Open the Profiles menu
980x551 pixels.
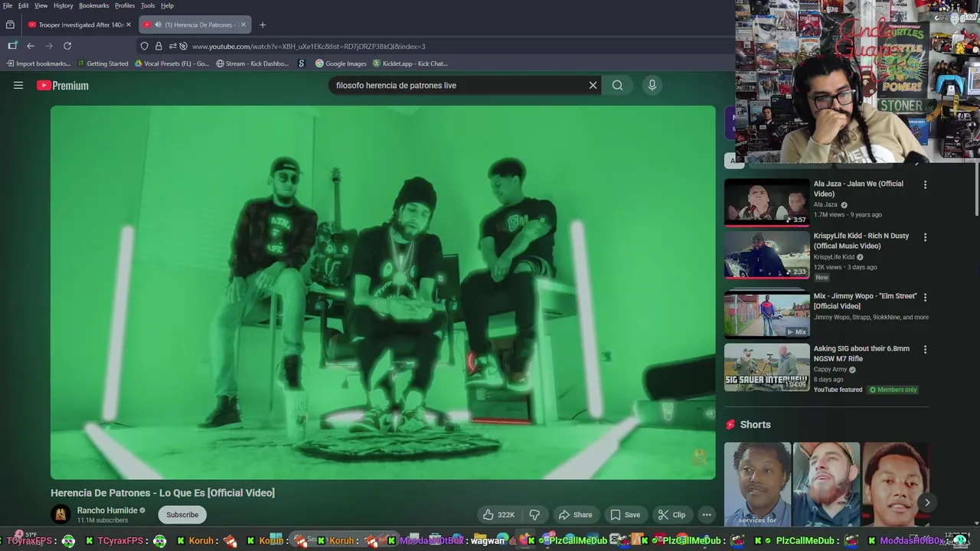pos(125,5)
